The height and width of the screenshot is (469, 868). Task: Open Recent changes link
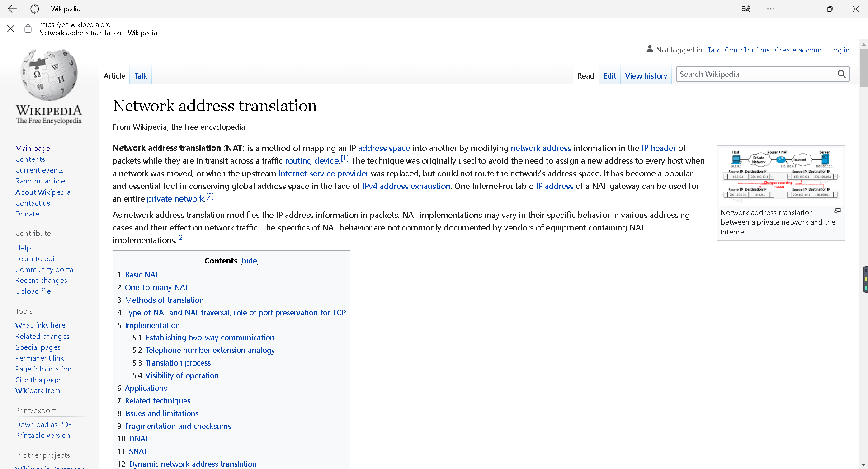(x=41, y=281)
